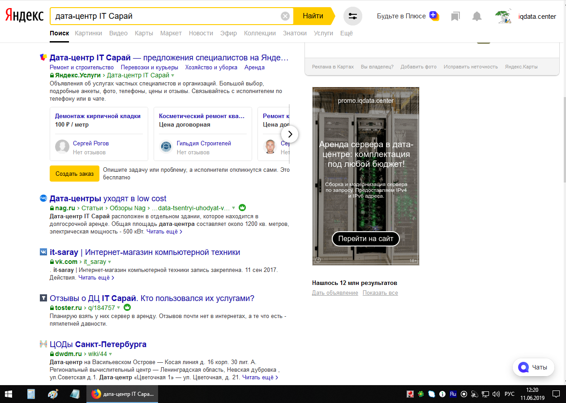Viewport: 566px width, 403px height.
Task: Click the dwdm.ru favicon
Action: tap(43, 344)
